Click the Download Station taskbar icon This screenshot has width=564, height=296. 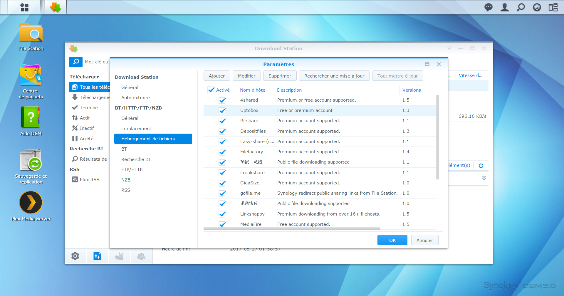(55, 7)
